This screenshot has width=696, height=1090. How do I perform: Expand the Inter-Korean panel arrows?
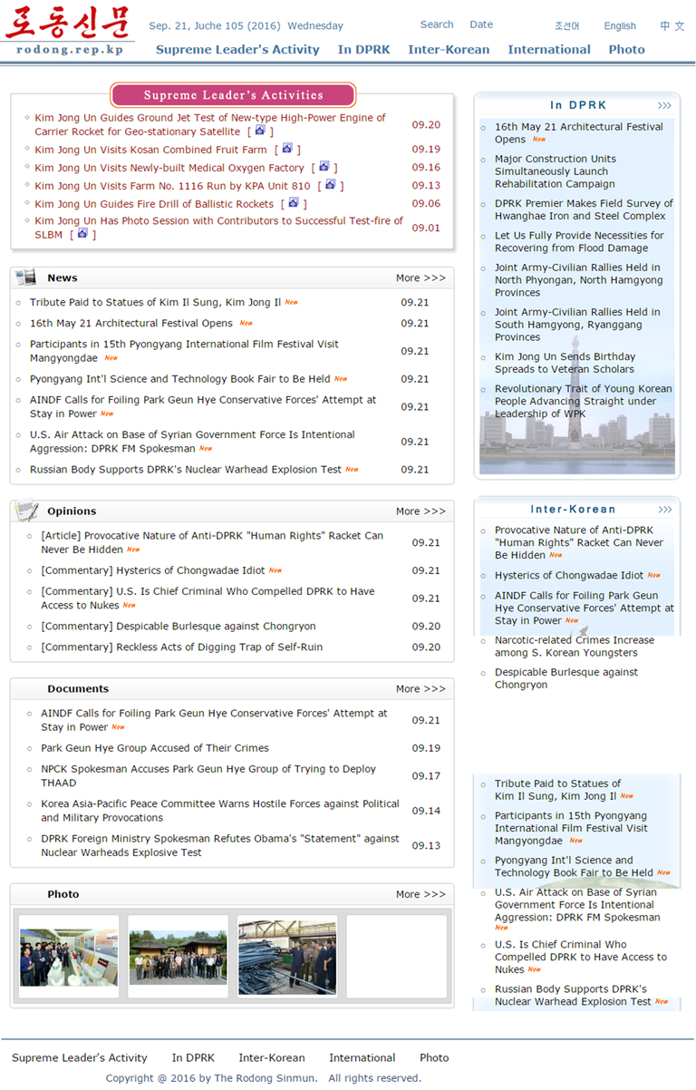pos(664,510)
